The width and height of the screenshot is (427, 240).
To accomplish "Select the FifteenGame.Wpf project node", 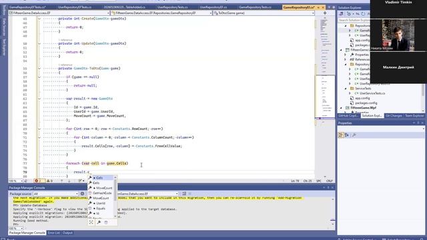I will [x=363, y=108].
